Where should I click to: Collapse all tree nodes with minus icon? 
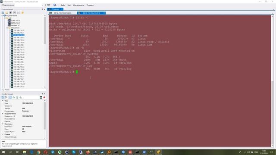point(14,12)
